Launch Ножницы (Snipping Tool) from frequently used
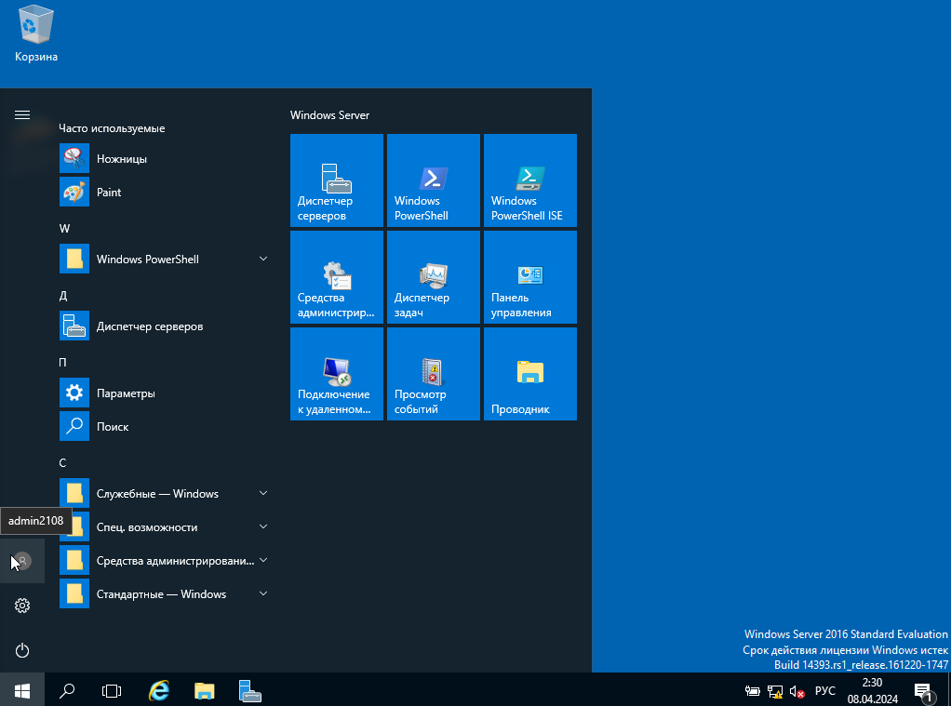The width and height of the screenshot is (951, 706). pyautogui.click(x=166, y=158)
